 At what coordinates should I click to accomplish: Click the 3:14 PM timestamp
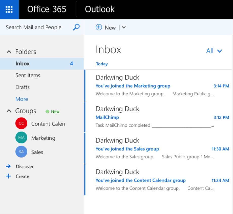point(221,86)
